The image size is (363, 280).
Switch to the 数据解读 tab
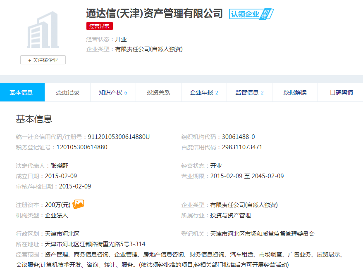click(x=295, y=92)
